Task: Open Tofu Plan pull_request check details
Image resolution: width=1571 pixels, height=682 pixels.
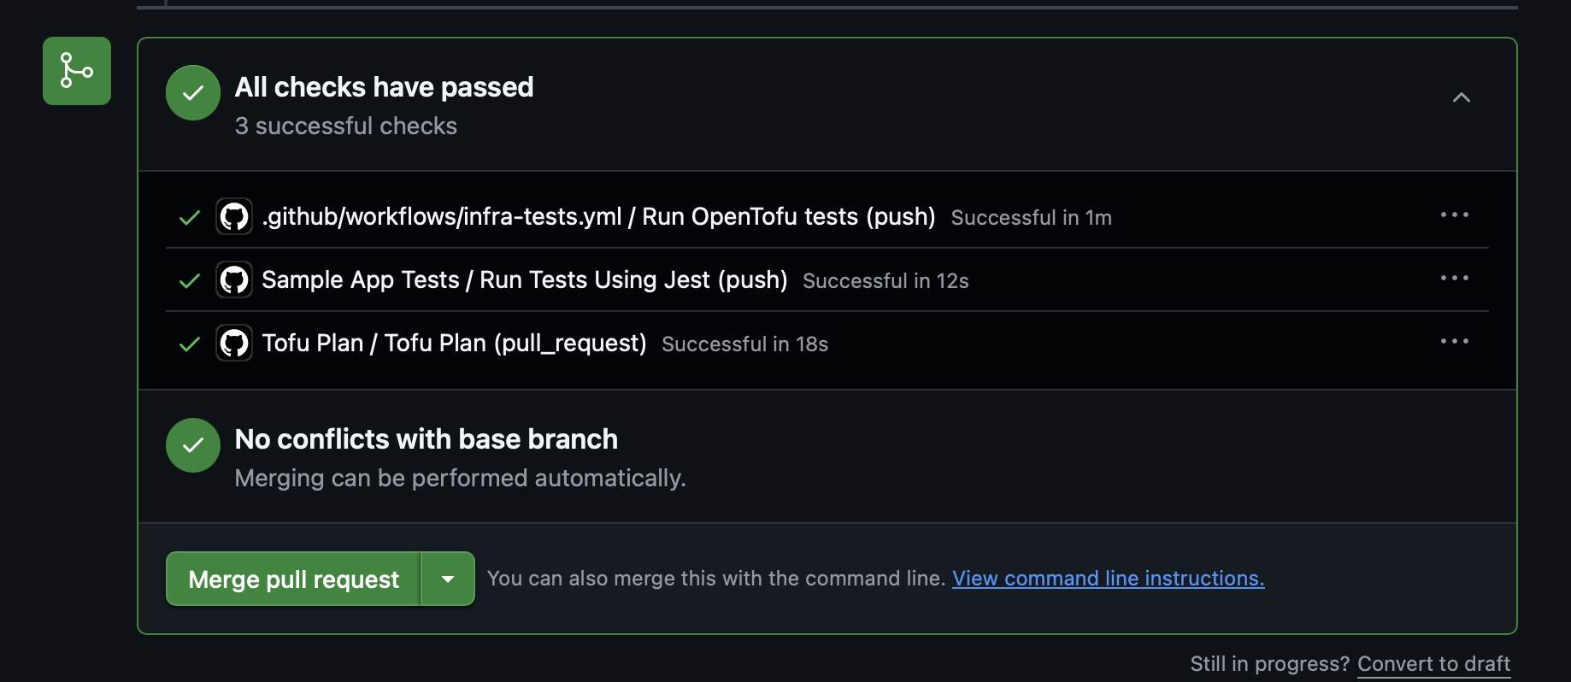Action: [454, 344]
